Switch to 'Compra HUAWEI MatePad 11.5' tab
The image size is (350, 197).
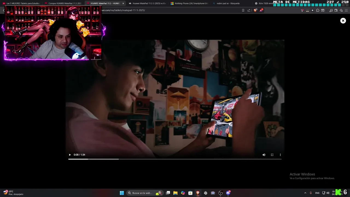63,3
